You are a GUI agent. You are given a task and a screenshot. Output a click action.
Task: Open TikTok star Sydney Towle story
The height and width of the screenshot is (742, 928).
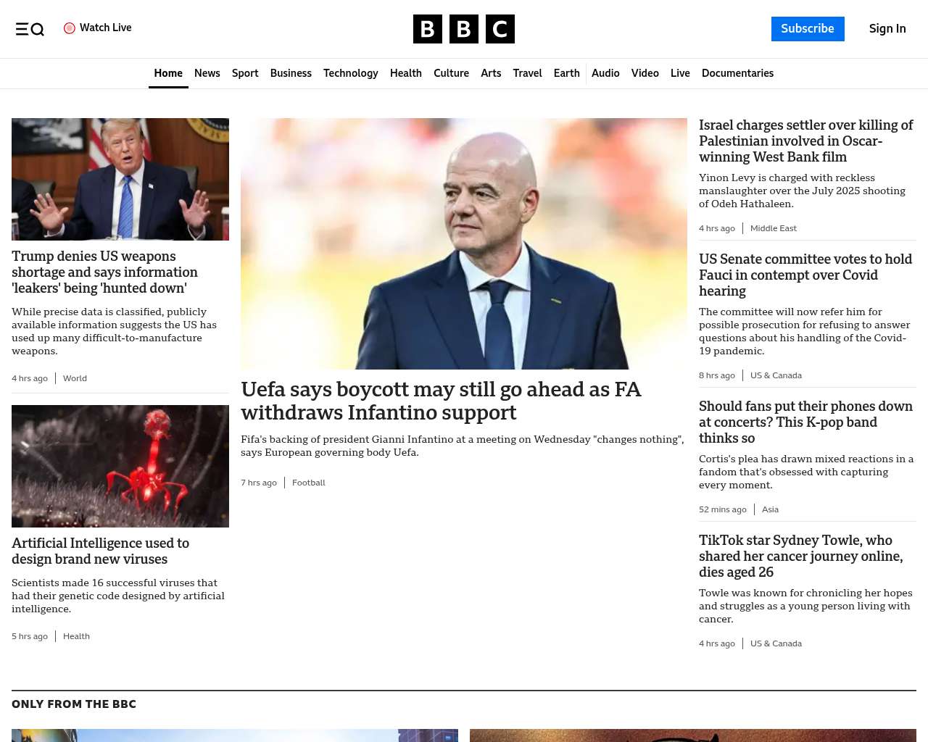pos(801,556)
